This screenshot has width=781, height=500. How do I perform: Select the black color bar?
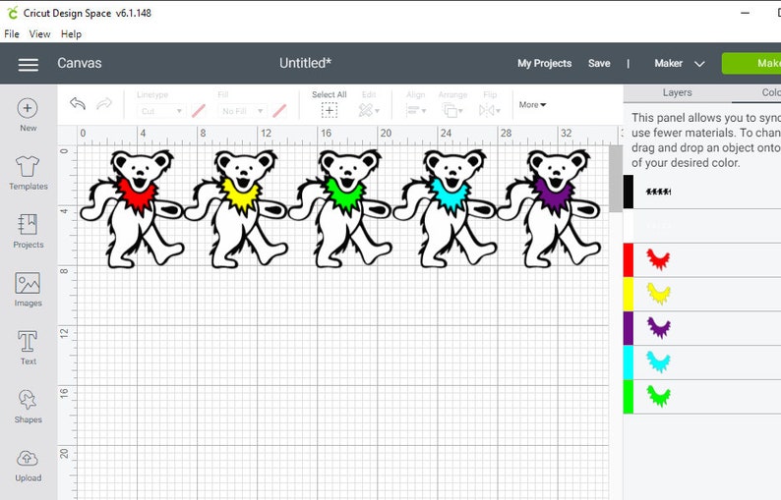tap(629, 192)
